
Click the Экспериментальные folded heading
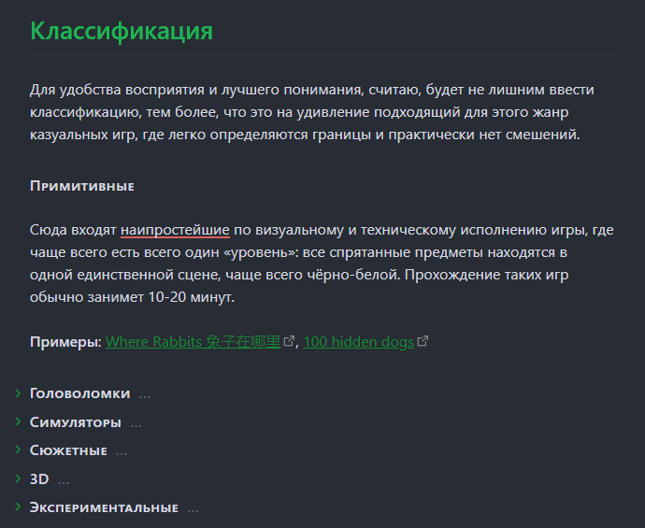[104, 507]
